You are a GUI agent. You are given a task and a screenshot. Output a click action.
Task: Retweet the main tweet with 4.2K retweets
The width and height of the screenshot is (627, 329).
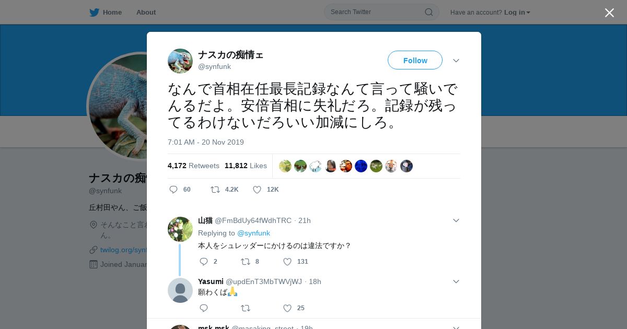[x=215, y=190]
